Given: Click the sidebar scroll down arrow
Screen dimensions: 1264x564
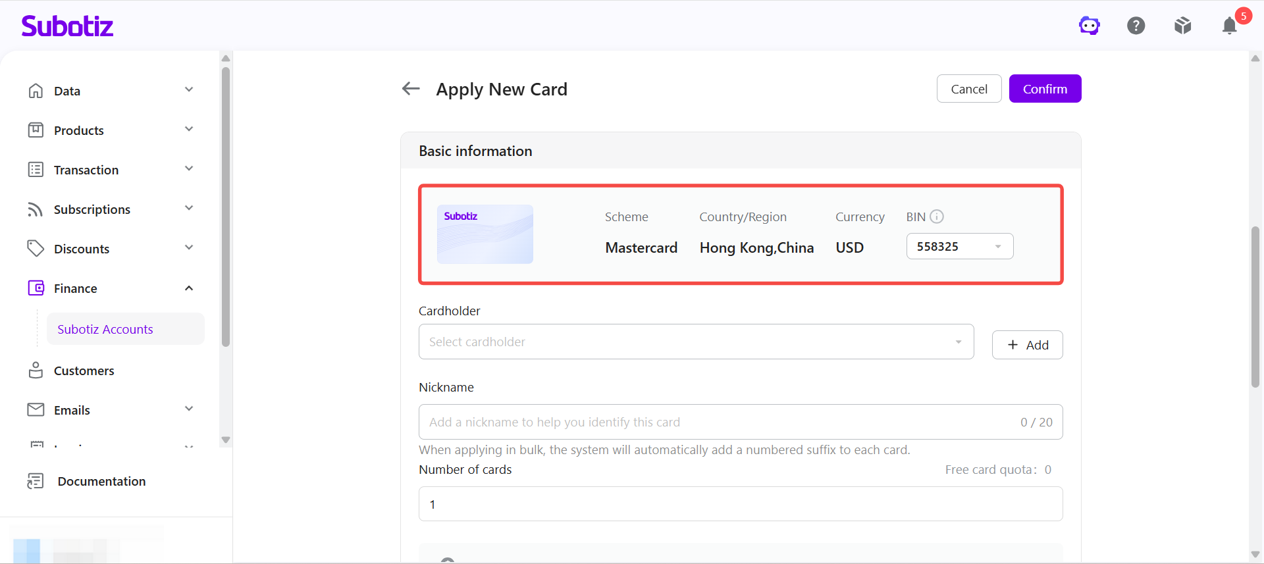Looking at the screenshot, I should coord(226,440).
